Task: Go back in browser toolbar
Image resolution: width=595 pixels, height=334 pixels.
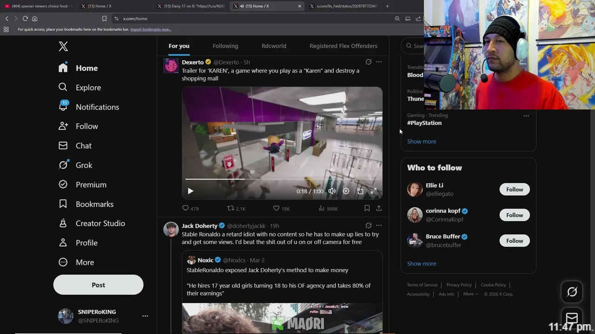Action: pos(7,19)
